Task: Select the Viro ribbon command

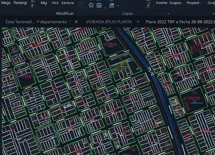Action: click(55, 3)
